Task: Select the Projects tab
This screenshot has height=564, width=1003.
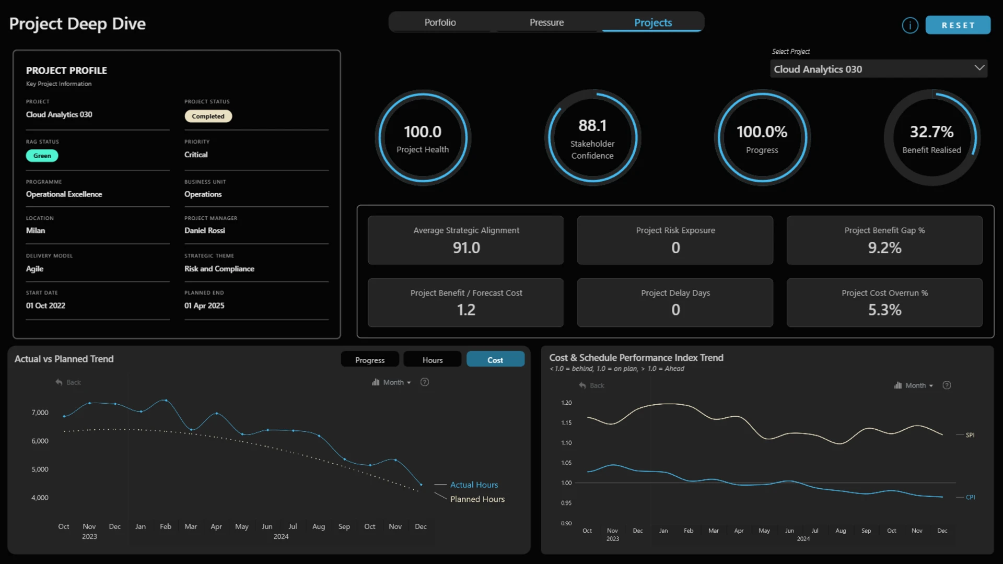Action: pos(653,22)
